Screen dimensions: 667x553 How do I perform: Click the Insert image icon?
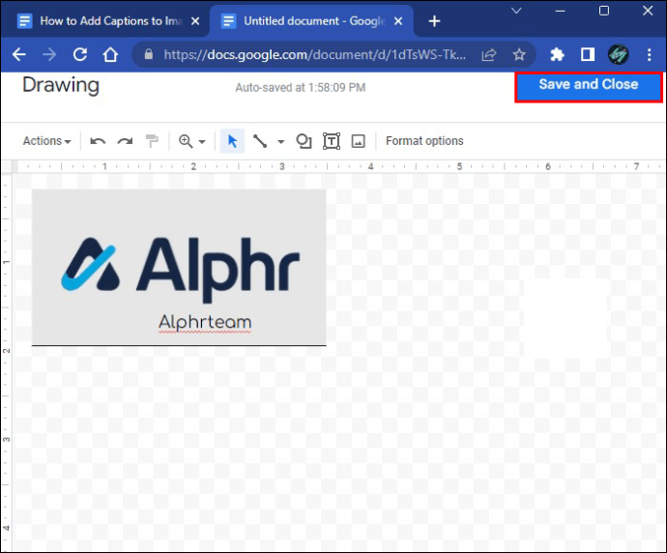coord(359,141)
